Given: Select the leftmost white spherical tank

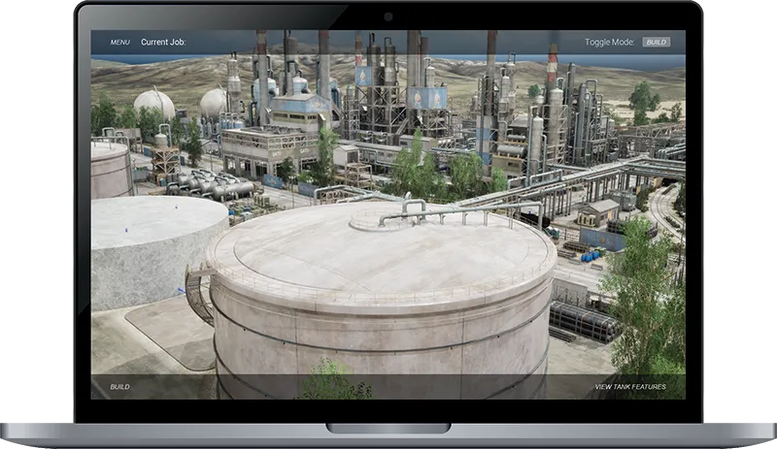Looking at the screenshot, I should tap(154, 103).
